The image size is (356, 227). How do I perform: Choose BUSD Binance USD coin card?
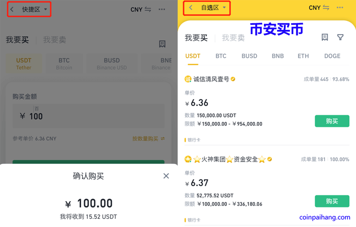click(112, 64)
